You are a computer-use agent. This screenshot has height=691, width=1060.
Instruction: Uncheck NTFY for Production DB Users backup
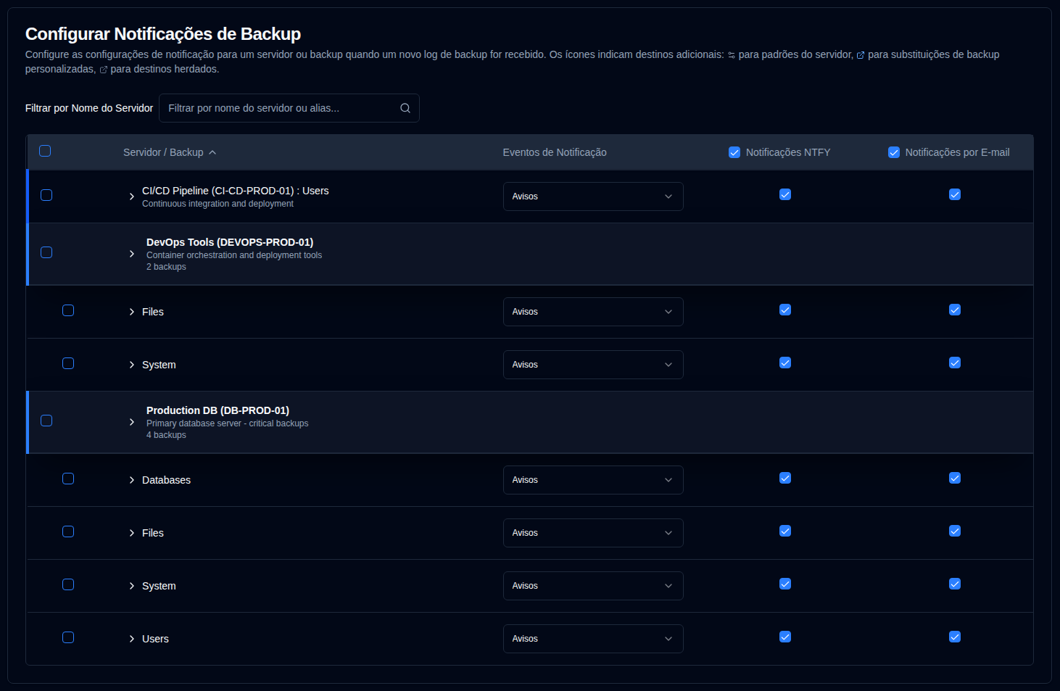tap(785, 637)
